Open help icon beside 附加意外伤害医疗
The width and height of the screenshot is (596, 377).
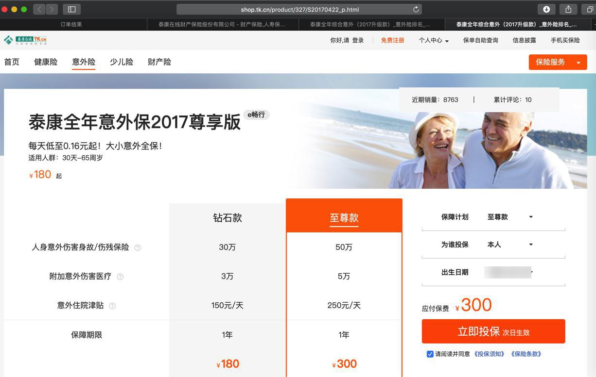pos(120,277)
